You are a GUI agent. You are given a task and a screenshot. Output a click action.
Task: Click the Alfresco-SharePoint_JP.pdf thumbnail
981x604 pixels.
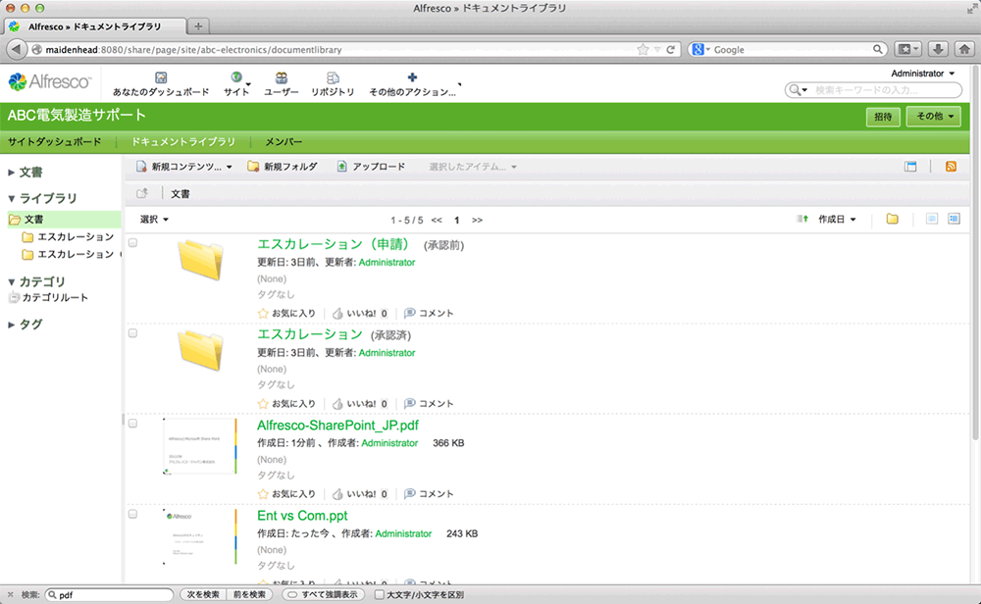[200, 446]
